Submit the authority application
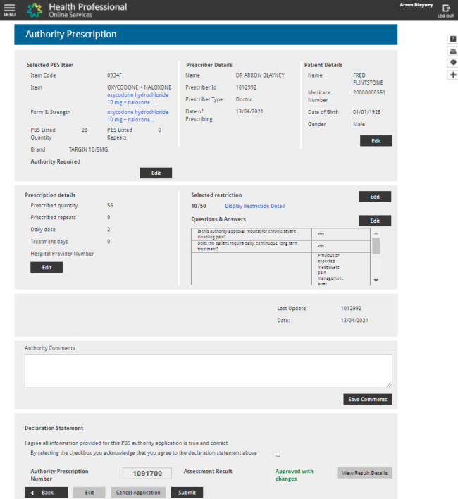 click(187, 493)
